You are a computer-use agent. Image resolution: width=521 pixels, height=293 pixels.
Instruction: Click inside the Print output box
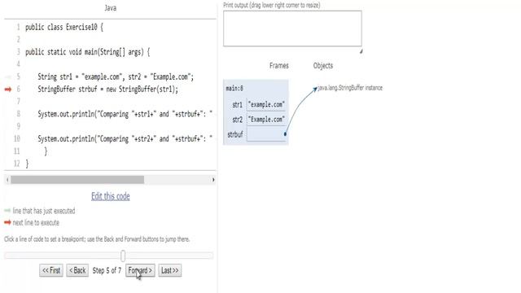coord(292,28)
